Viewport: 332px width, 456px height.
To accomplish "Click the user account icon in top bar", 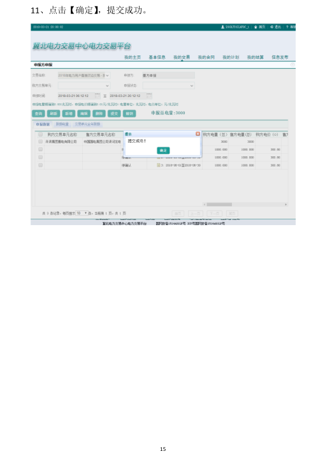I will click(x=223, y=27).
